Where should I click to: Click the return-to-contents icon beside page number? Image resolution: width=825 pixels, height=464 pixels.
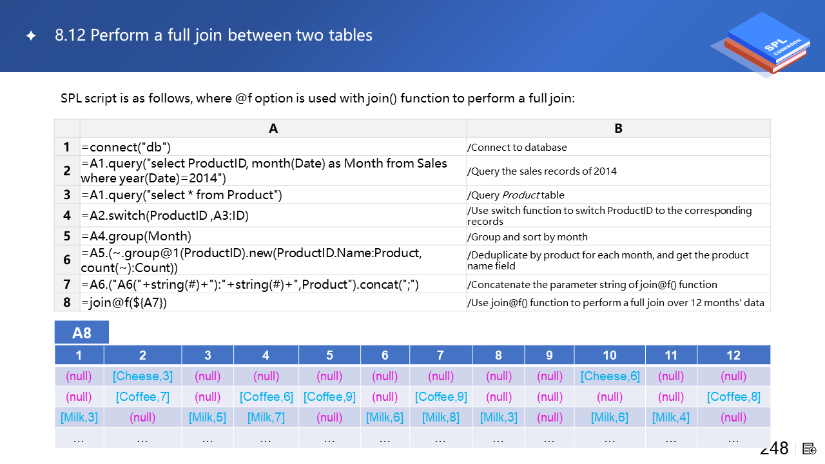[x=810, y=449]
